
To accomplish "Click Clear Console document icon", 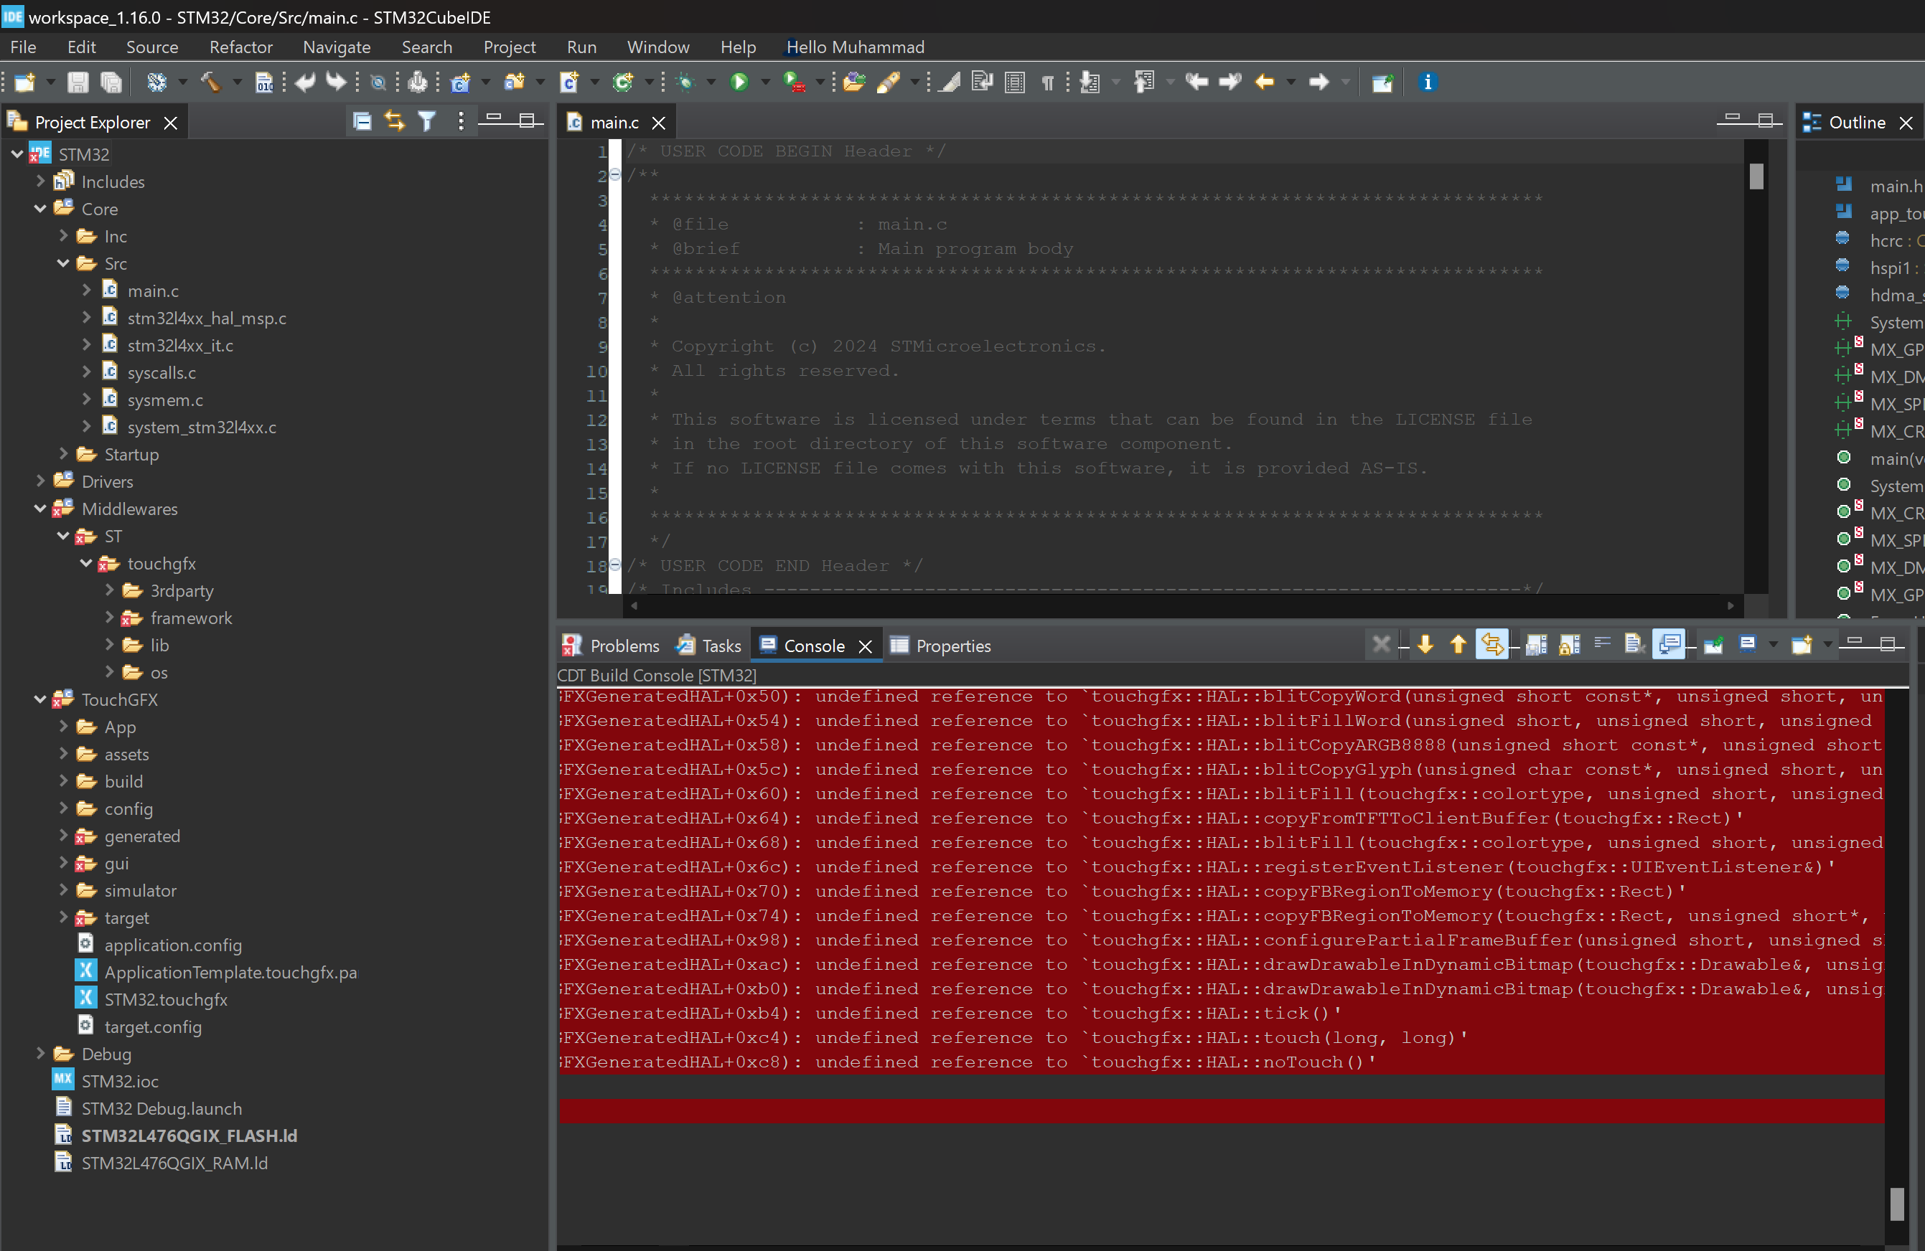I will [x=1634, y=644].
